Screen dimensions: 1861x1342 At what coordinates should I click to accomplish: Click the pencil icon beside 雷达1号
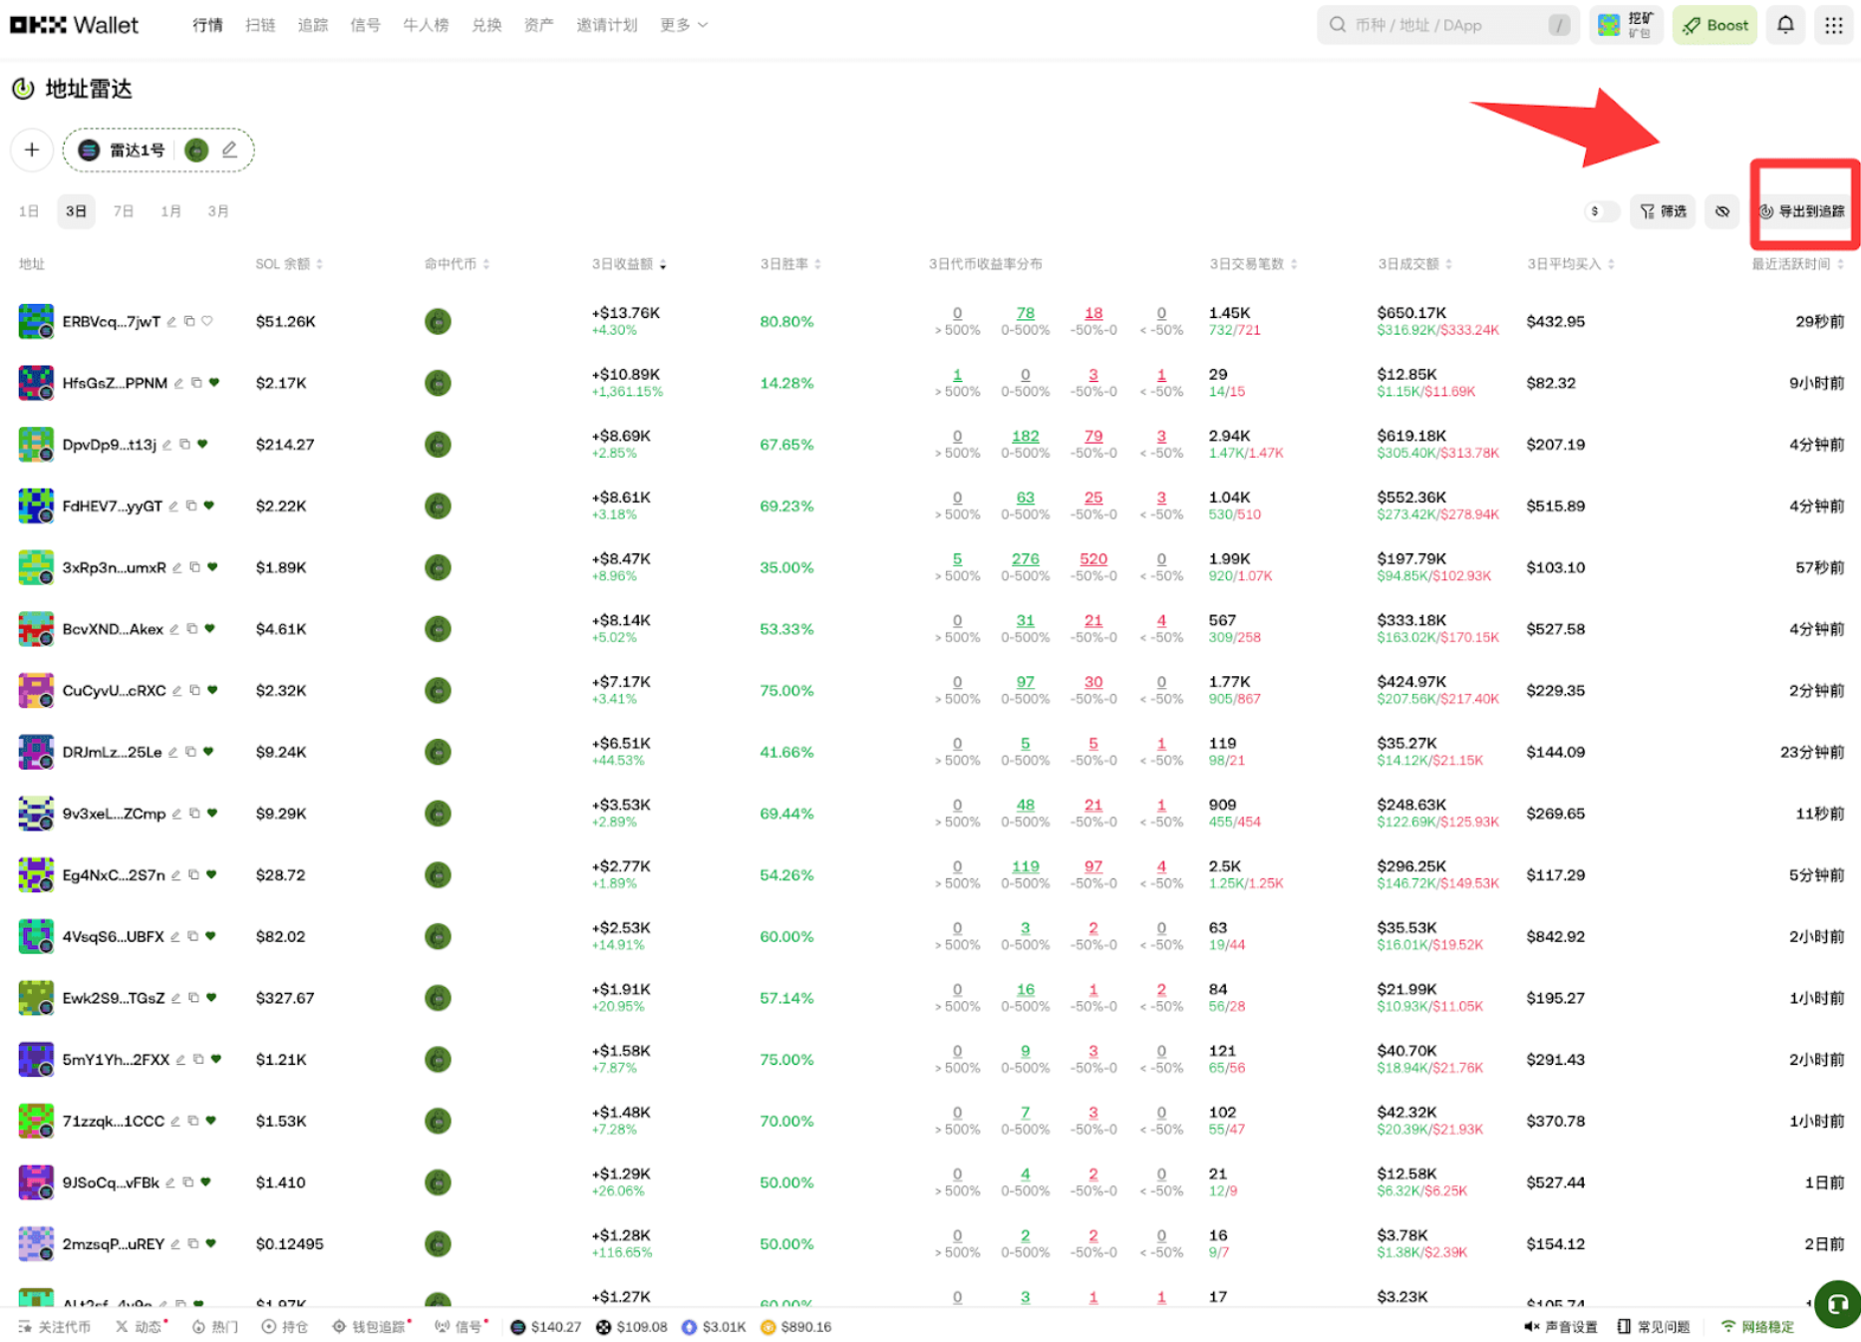229,150
